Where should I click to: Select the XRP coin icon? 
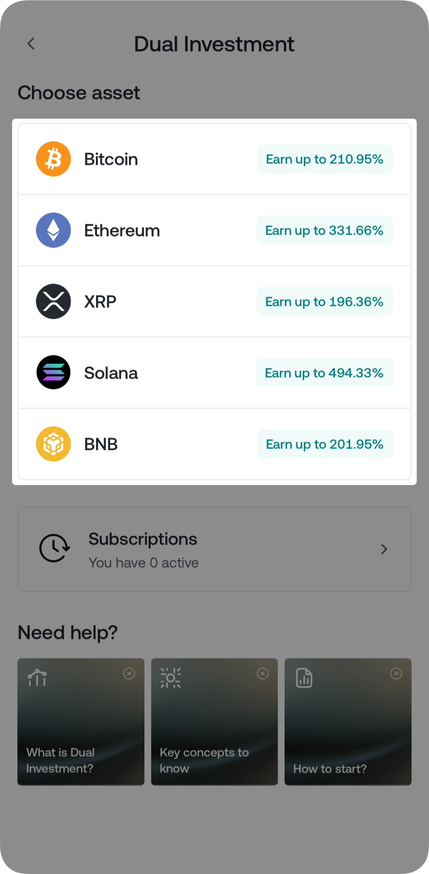point(53,301)
